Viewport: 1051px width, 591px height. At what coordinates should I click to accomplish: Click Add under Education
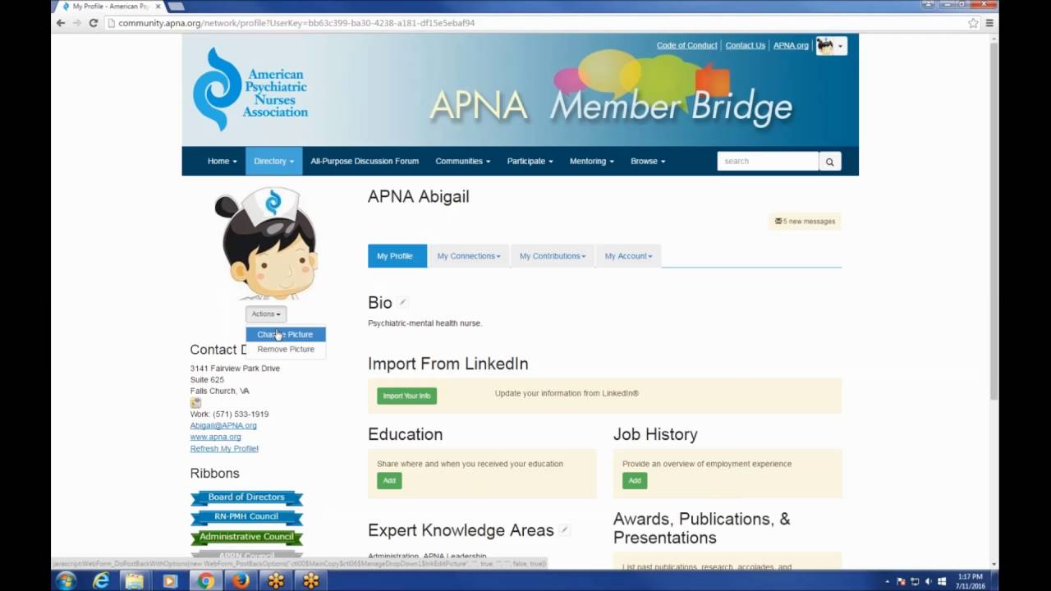coord(389,481)
